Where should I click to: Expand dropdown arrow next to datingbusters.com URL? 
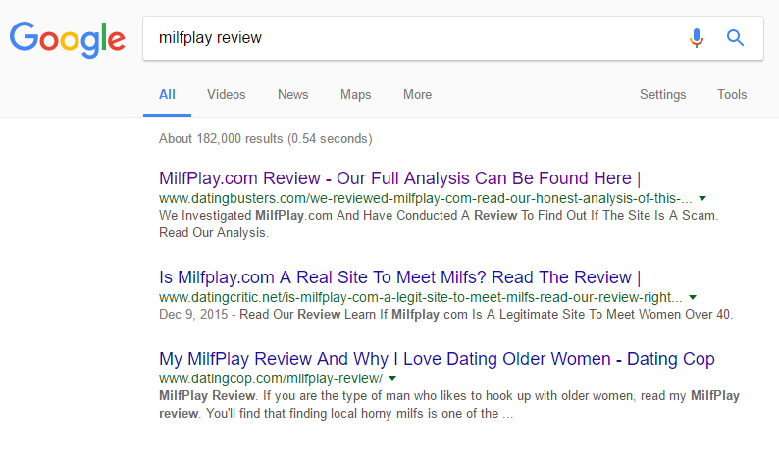tap(702, 198)
